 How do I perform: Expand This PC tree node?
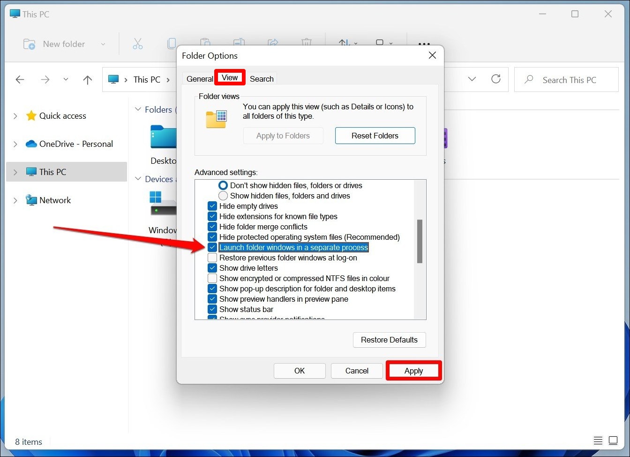[x=15, y=172]
